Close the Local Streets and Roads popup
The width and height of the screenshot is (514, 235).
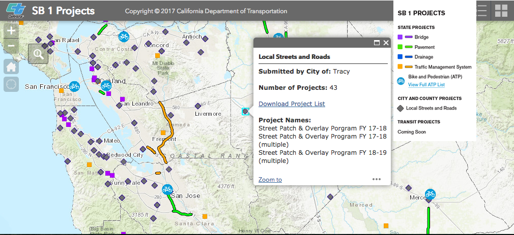click(386, 43)
